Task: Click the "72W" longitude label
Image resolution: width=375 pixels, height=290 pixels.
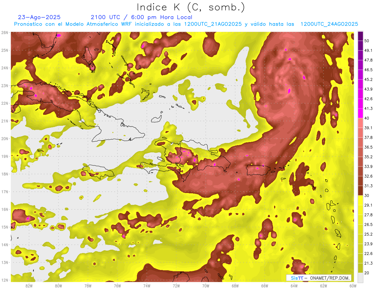Action: tap(176, 286)
